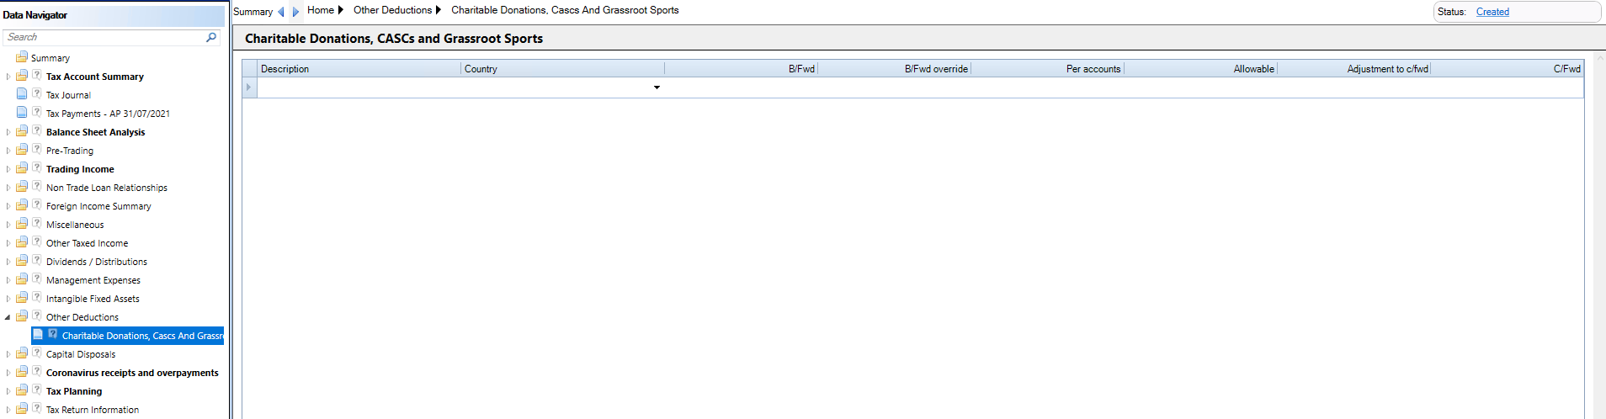Click the Allowable column header
The height and width of the screenshot is (419, 1606).
click(x=1201, y=69)
